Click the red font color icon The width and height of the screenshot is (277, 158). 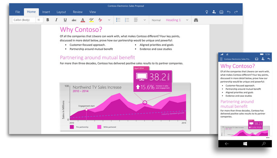point(83,20)
